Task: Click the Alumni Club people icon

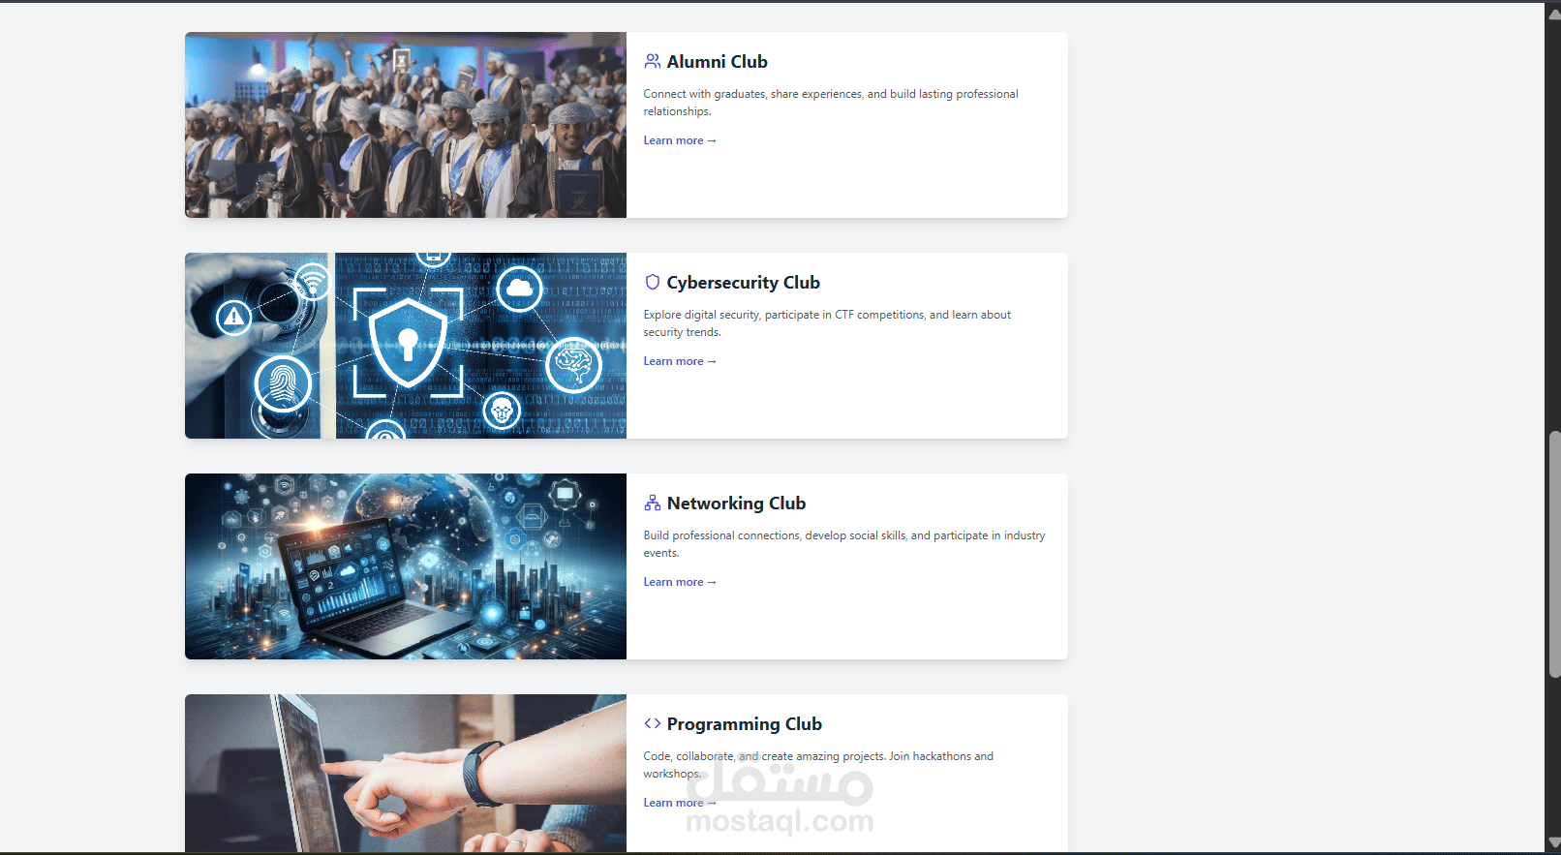Action: click(653, 61)
